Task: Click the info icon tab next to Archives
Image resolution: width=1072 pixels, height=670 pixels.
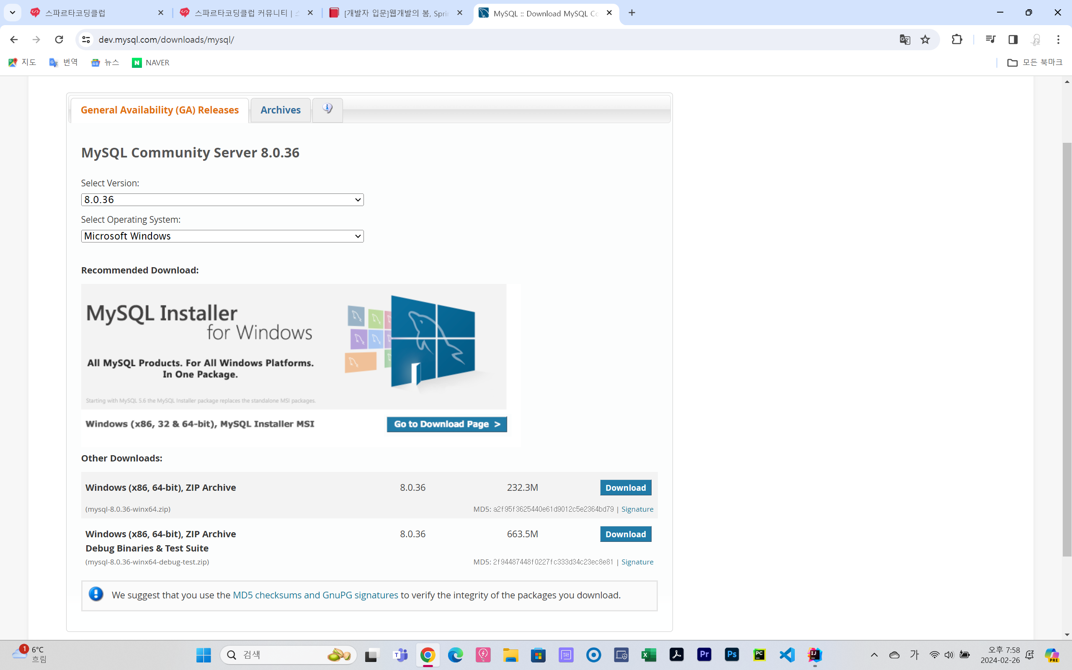Action: (327, 109)
